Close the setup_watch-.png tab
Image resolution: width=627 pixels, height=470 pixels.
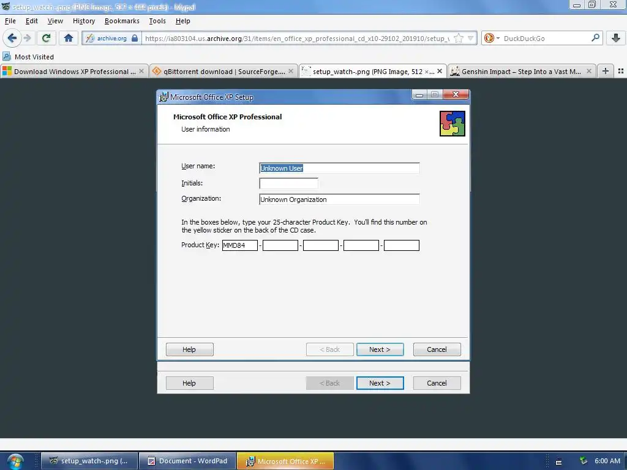pos(440,71)
